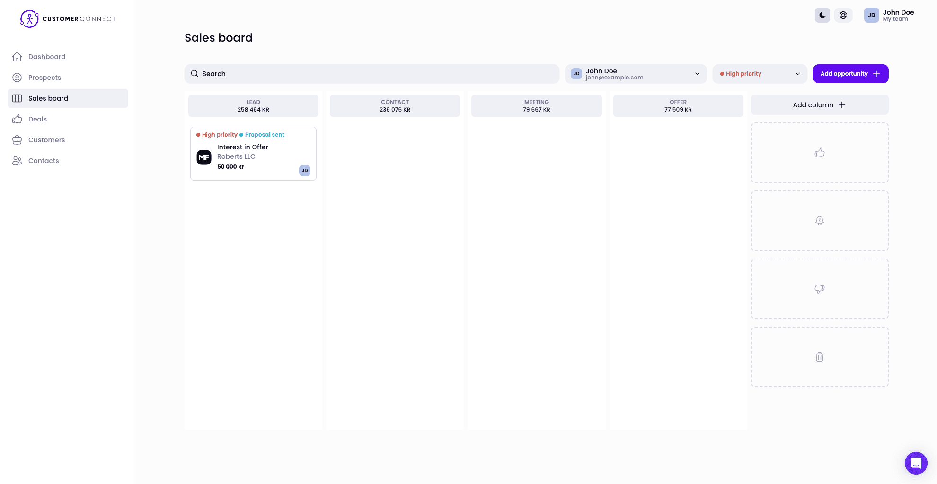
Task: Click inside the Search field
Action: pyautogui.click(x=371, y=74)
